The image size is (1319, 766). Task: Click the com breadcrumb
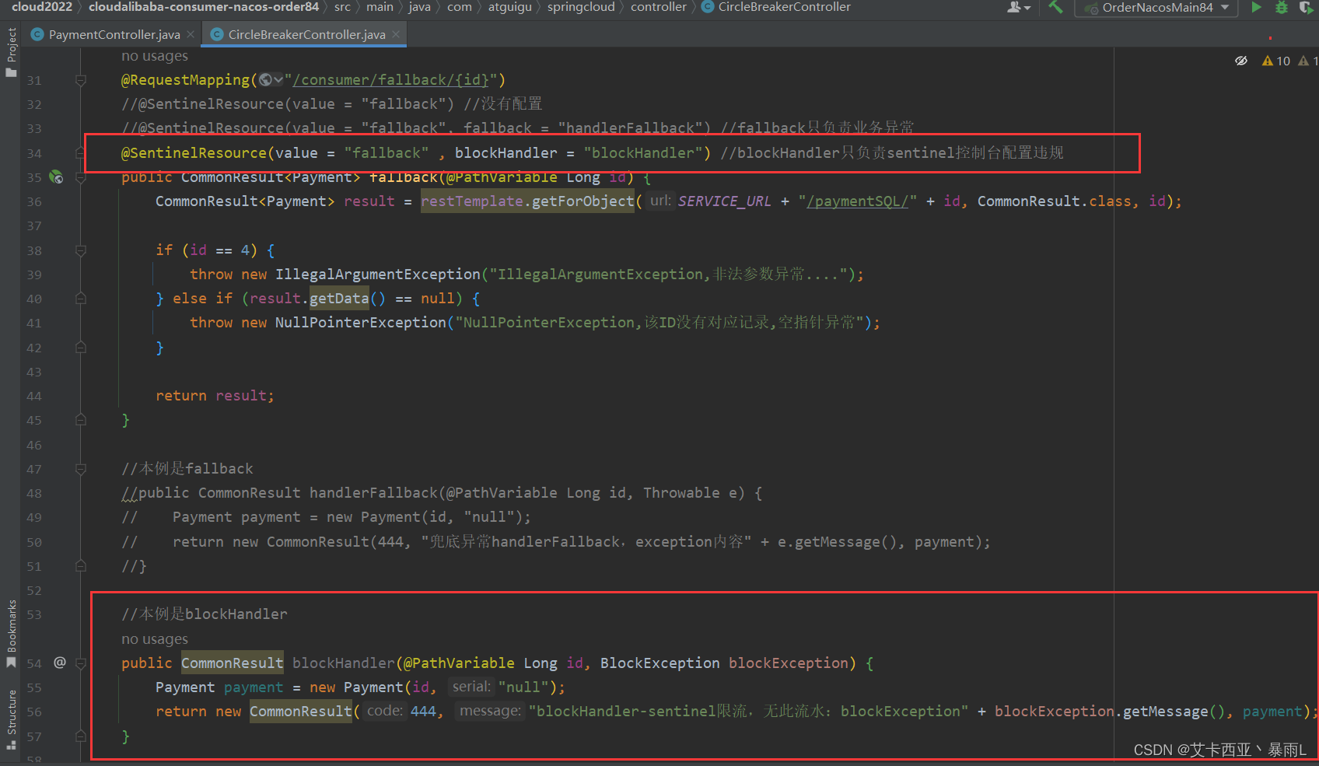coord(459,7)
